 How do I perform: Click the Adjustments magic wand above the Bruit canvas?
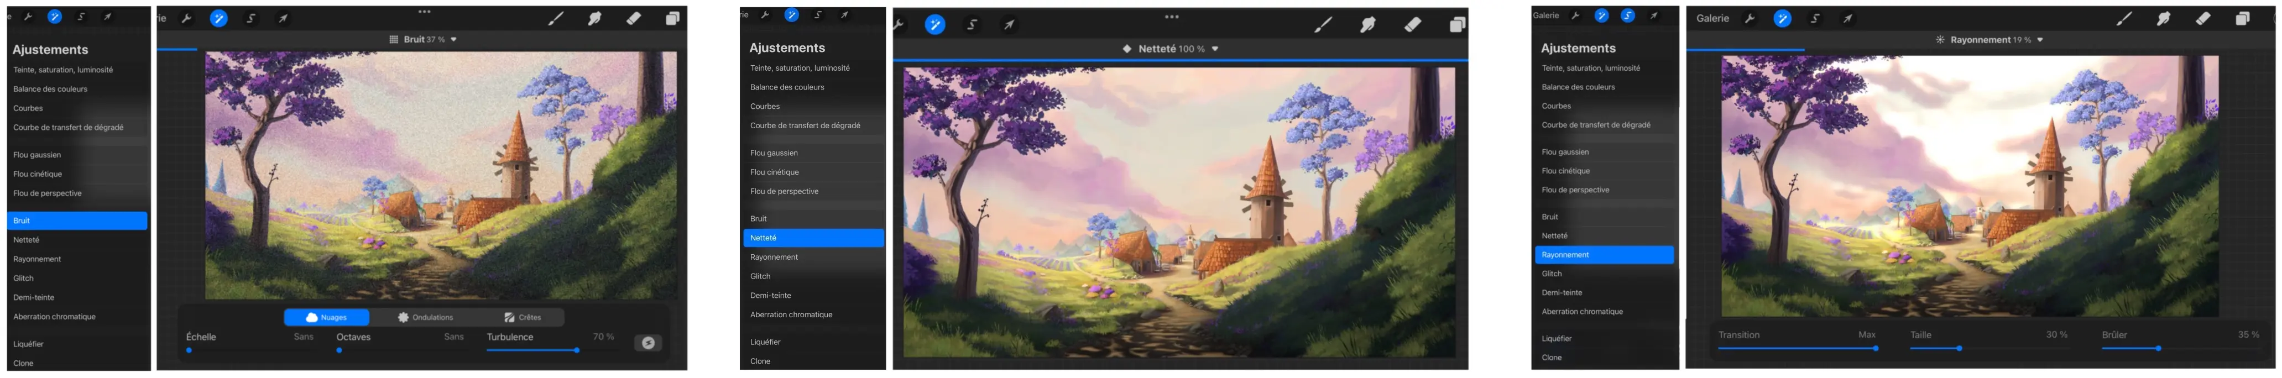pos(219,19)
